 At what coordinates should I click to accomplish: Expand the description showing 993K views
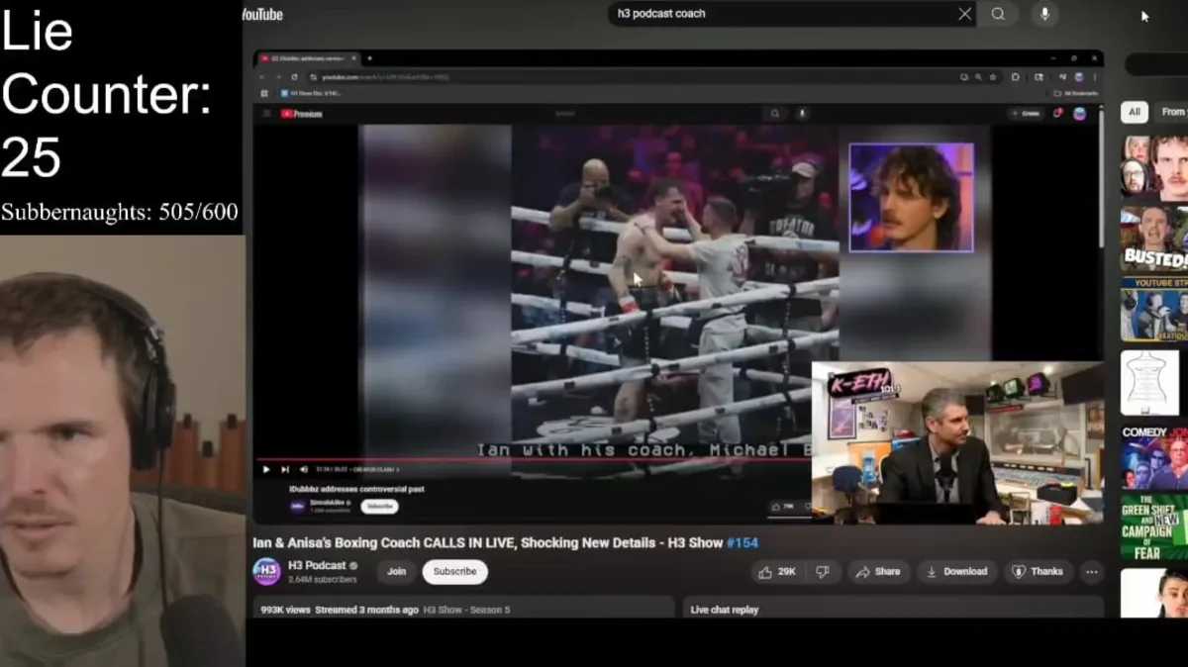463,610
